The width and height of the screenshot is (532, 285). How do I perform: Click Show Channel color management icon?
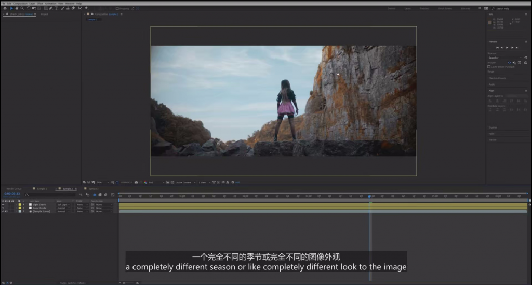point(145,182)
